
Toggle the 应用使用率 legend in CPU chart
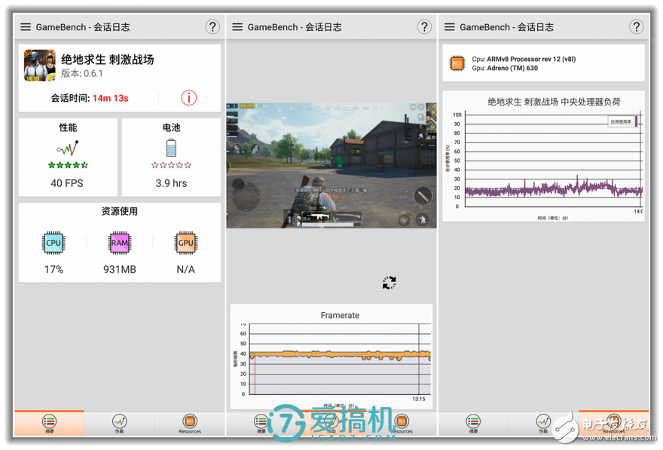[x=622, y=121]
